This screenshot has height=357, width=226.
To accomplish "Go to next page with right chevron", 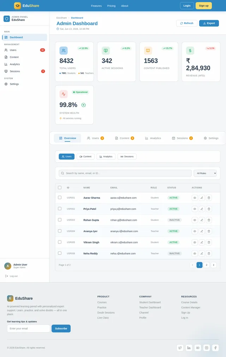I will pyautogui.click(x=214, y=265).
